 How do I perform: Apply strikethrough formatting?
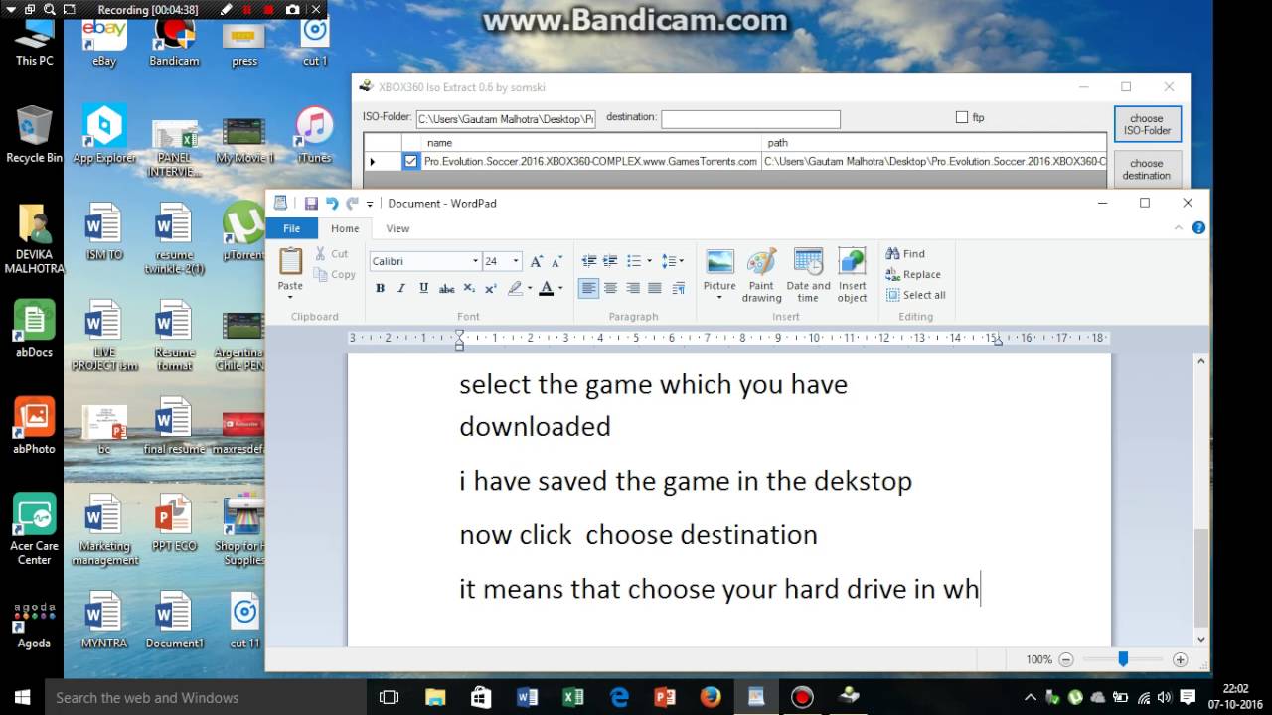tap(446, 288)
